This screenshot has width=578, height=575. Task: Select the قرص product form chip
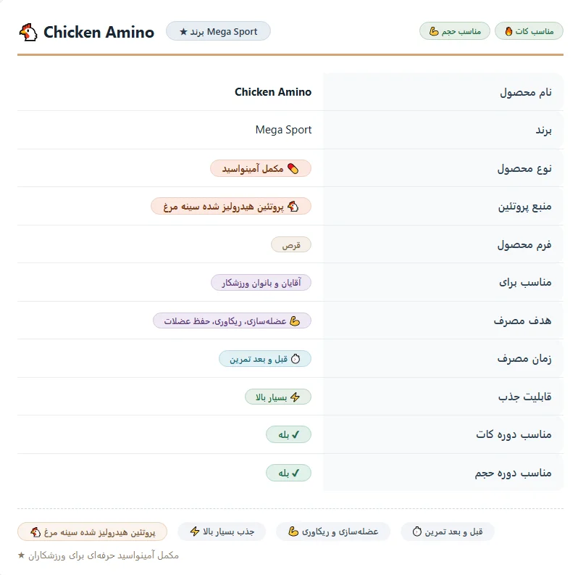[291, 244]
